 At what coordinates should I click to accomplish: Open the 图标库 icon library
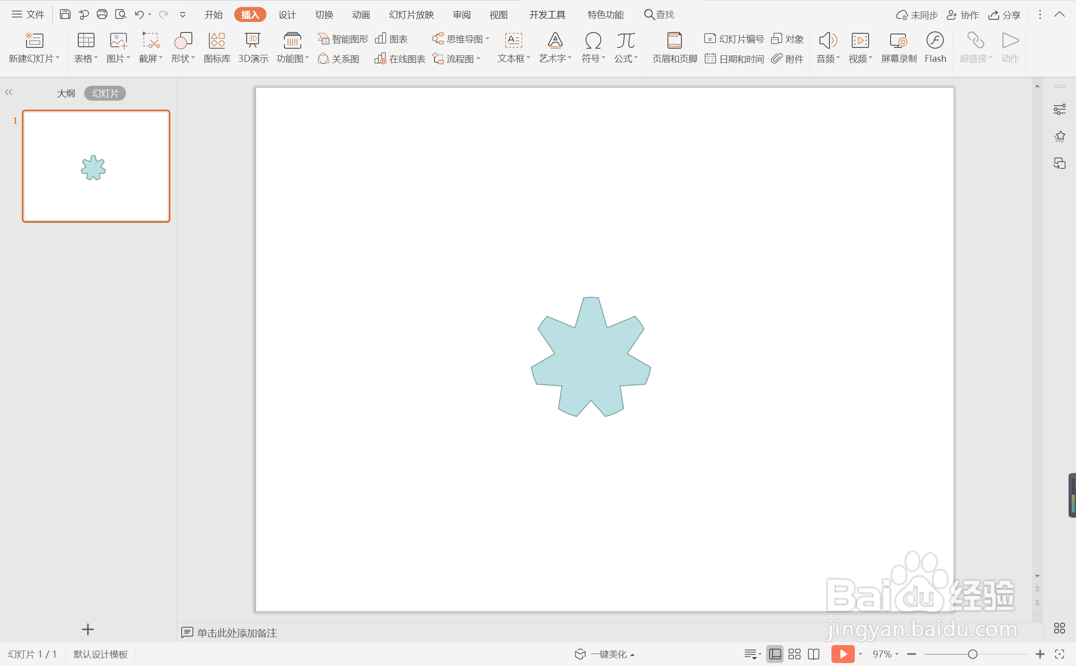(x=217, y=48)
